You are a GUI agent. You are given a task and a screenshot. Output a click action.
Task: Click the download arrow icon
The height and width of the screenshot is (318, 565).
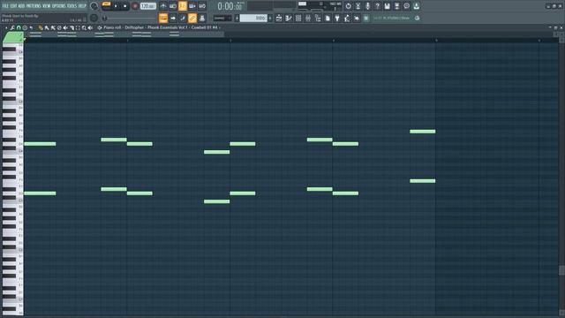point(416,6)
